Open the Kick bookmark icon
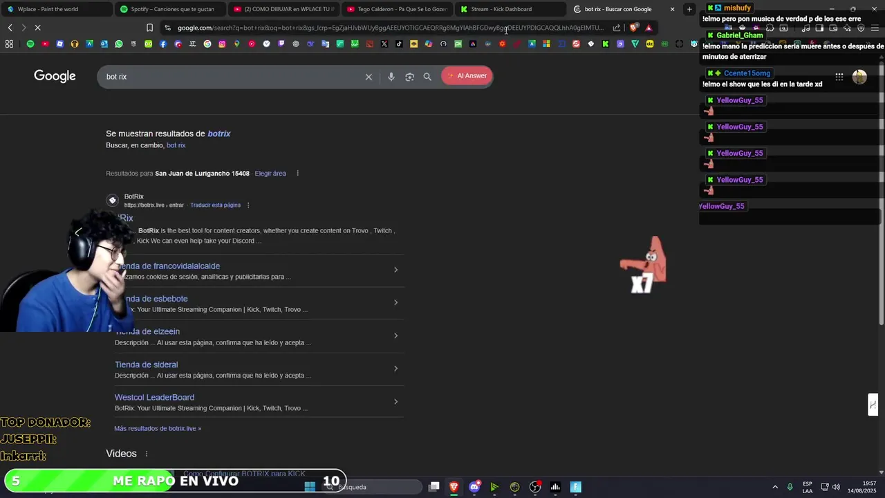The image size is (885, 498). (606, 44)
